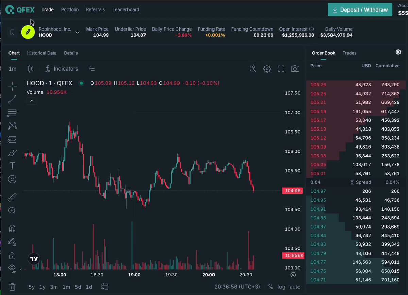This screenshot has height=295, width=408.
Task: Toggle magnet mode for drawings
Action: pyautogui.click(x=12, y=229)
